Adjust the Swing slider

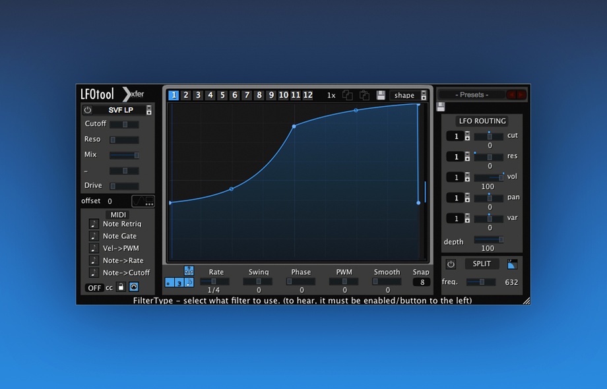click(x=257, y=282)
